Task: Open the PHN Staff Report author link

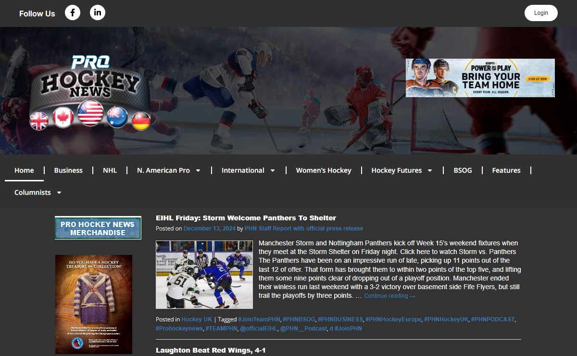Action: pyautogui.click(x=304, y=229)
